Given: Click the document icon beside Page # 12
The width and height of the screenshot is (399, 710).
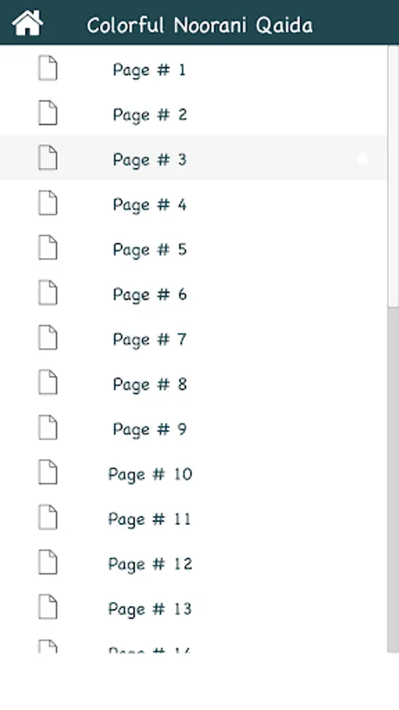Looking at the screenshot, I should [48, 562].
